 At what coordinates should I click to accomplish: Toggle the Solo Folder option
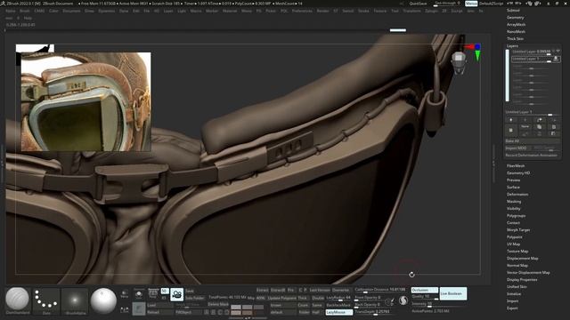click(x=195, y=298)
